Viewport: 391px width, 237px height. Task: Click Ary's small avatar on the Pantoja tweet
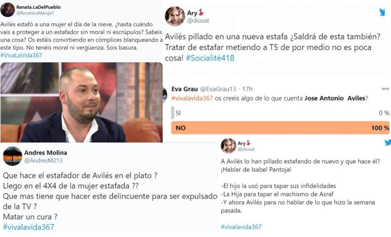pyautogui.click(x=228, y=146)
